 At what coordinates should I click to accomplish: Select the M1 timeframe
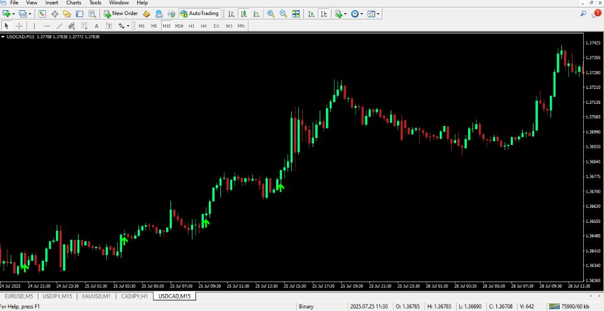coord(142,26)
